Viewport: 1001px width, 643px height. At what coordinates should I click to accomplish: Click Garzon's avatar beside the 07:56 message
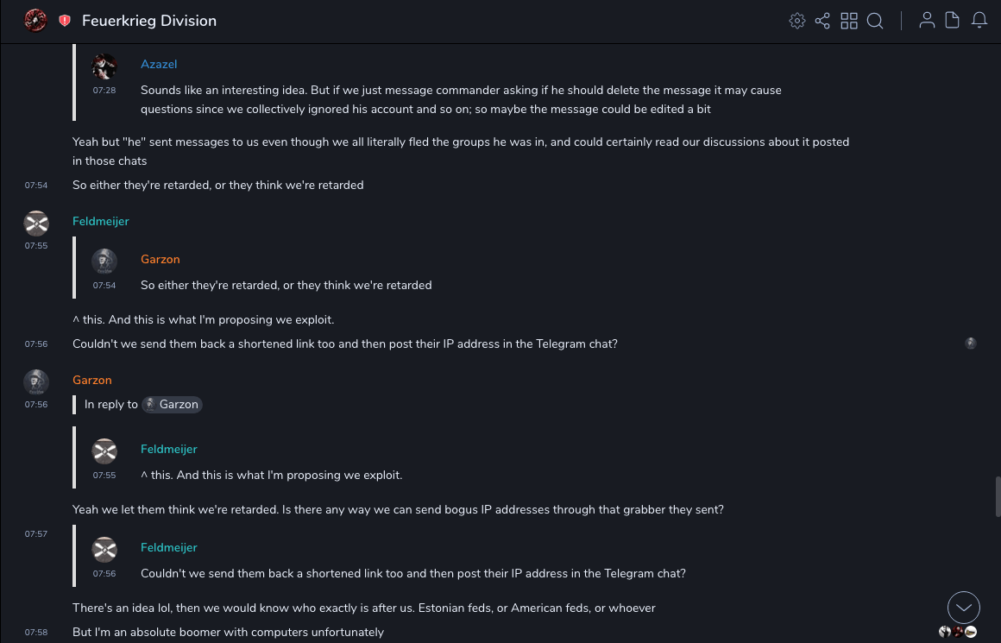pyautogui.click(x=36, y=381)
